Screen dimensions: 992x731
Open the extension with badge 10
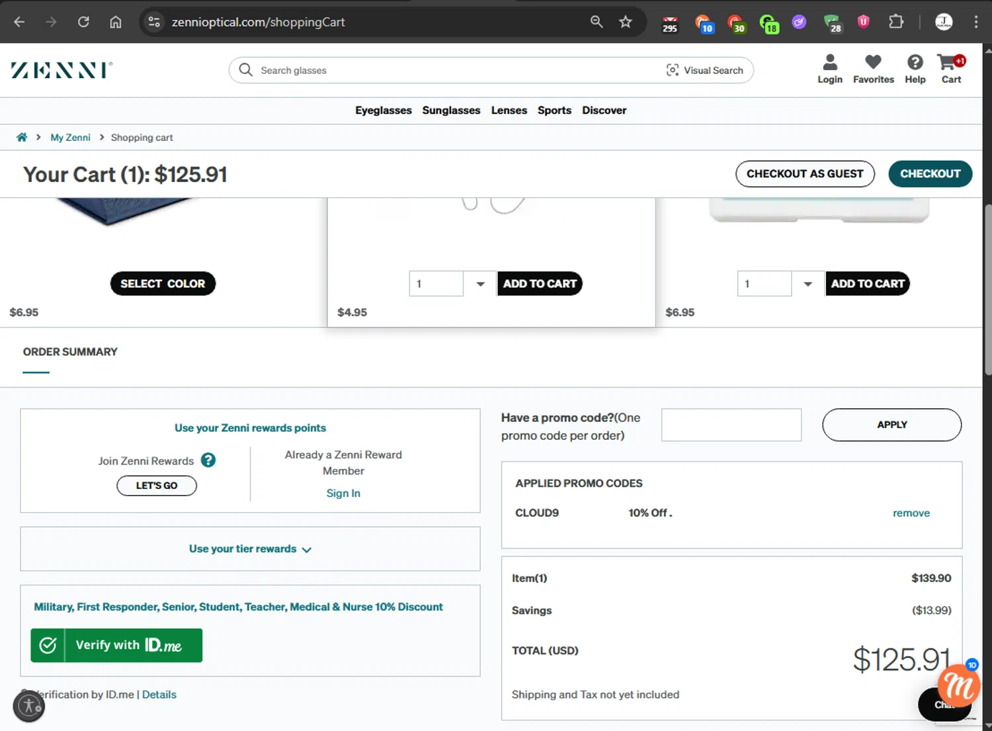[704, 24]
